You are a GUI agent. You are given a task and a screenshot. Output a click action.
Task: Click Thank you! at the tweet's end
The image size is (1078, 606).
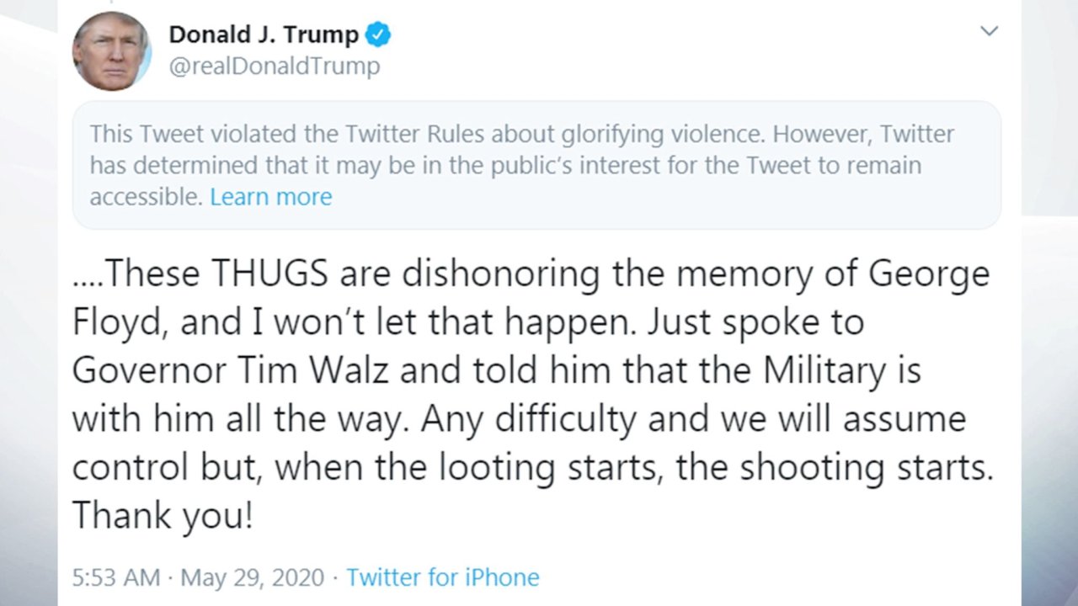coord(162,515)
